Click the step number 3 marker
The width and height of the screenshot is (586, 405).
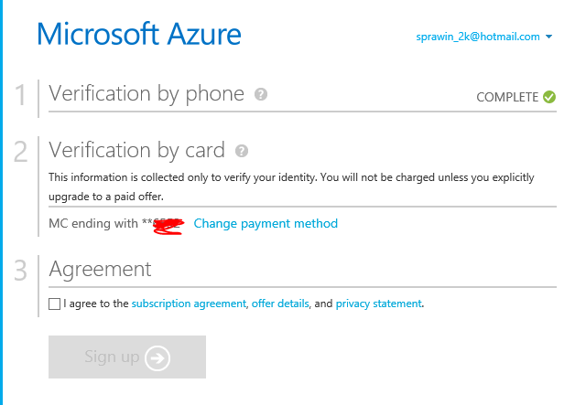coord(20,271)
